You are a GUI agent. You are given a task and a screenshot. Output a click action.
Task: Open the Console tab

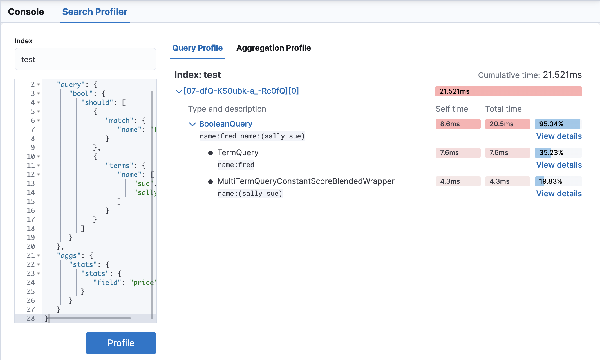click(x=26, y=12)
